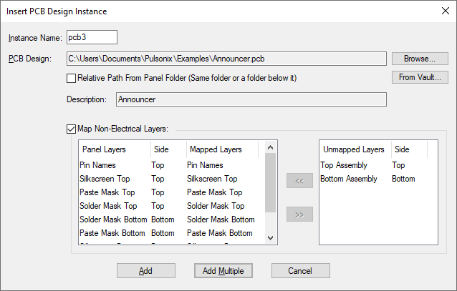
Task: Click the Instance Name text field
Action: click(91, 38)
